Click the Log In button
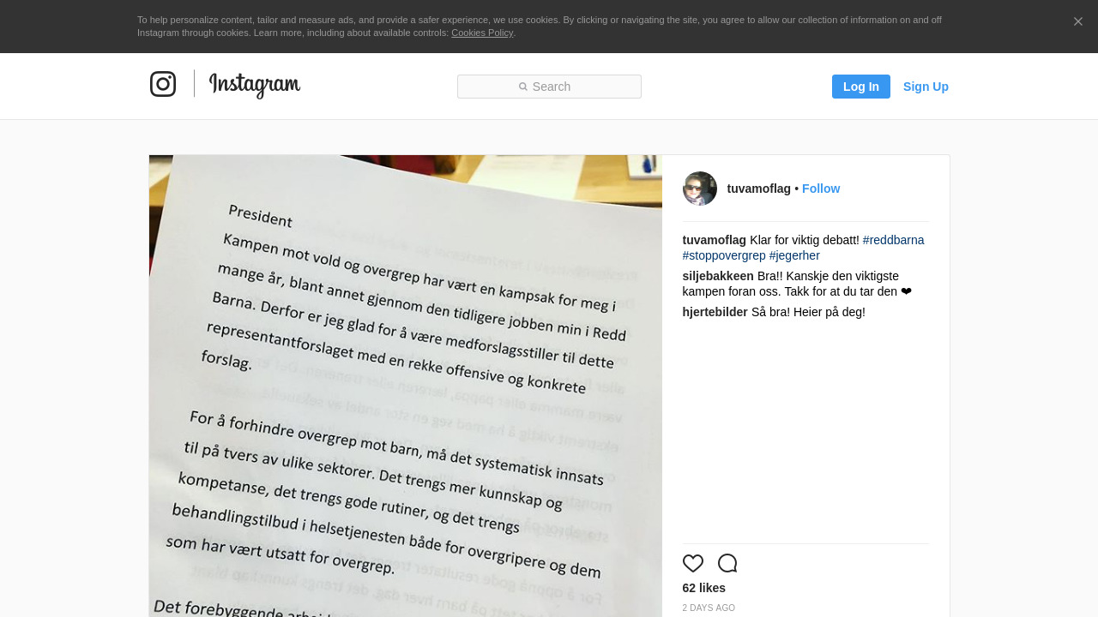This screenshot has height=617, width=1098. point(861,87)
